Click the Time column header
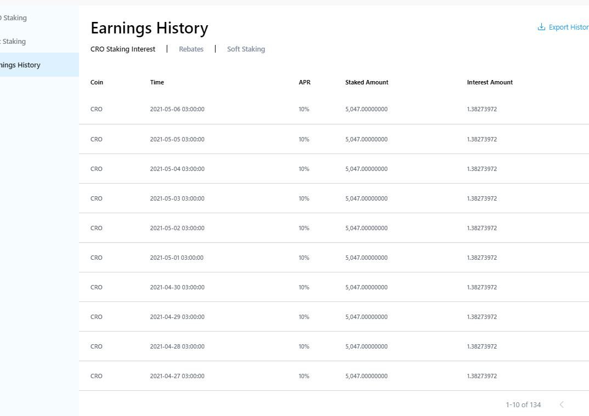This screenshot has height=416, width=589. pos(157,82)
